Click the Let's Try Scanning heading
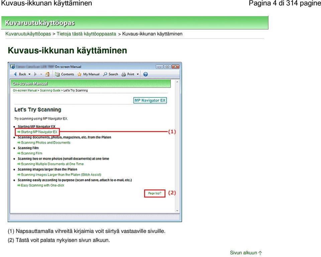This screenshot has width=321, height=257. [38, 110]
